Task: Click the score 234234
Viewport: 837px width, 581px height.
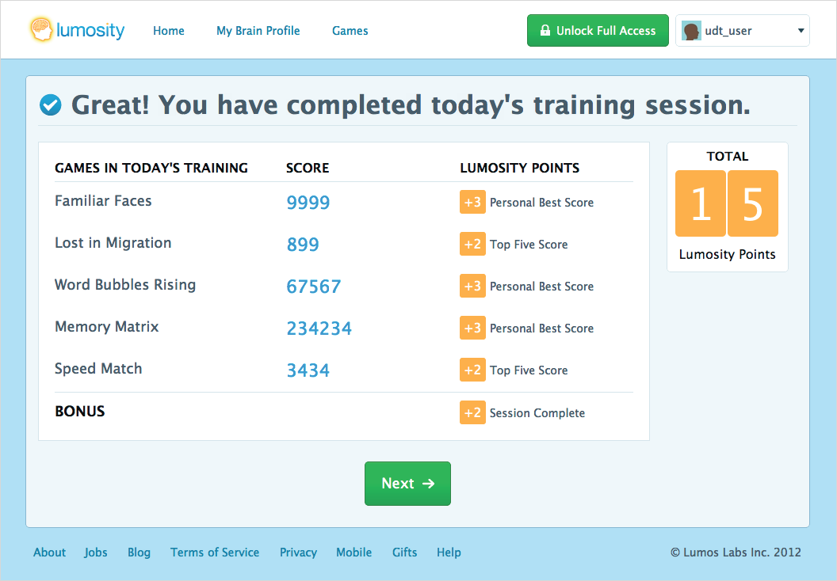Action: coord(319,328)
